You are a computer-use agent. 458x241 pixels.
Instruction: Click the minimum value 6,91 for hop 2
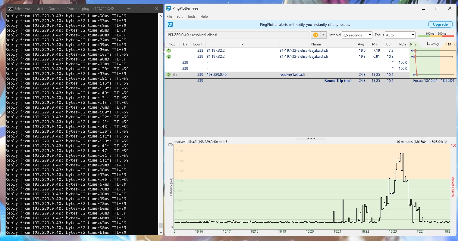coord(377,57)
